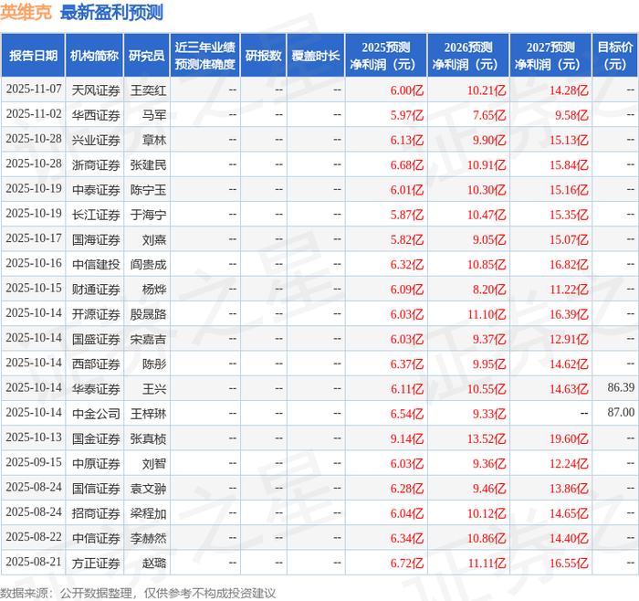Select the 中原证券 institution cell
Viewport: 639px width, 601px height.
(96, 463)
